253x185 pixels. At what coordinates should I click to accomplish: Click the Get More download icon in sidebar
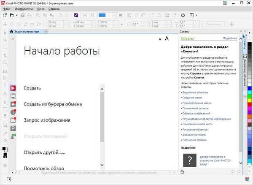tap(13, 136)
